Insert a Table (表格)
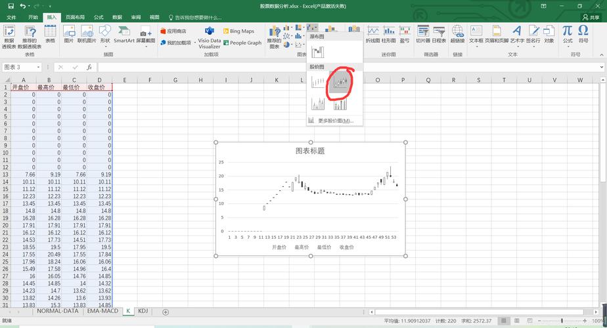The image size is (607, 328). point(51,34)
